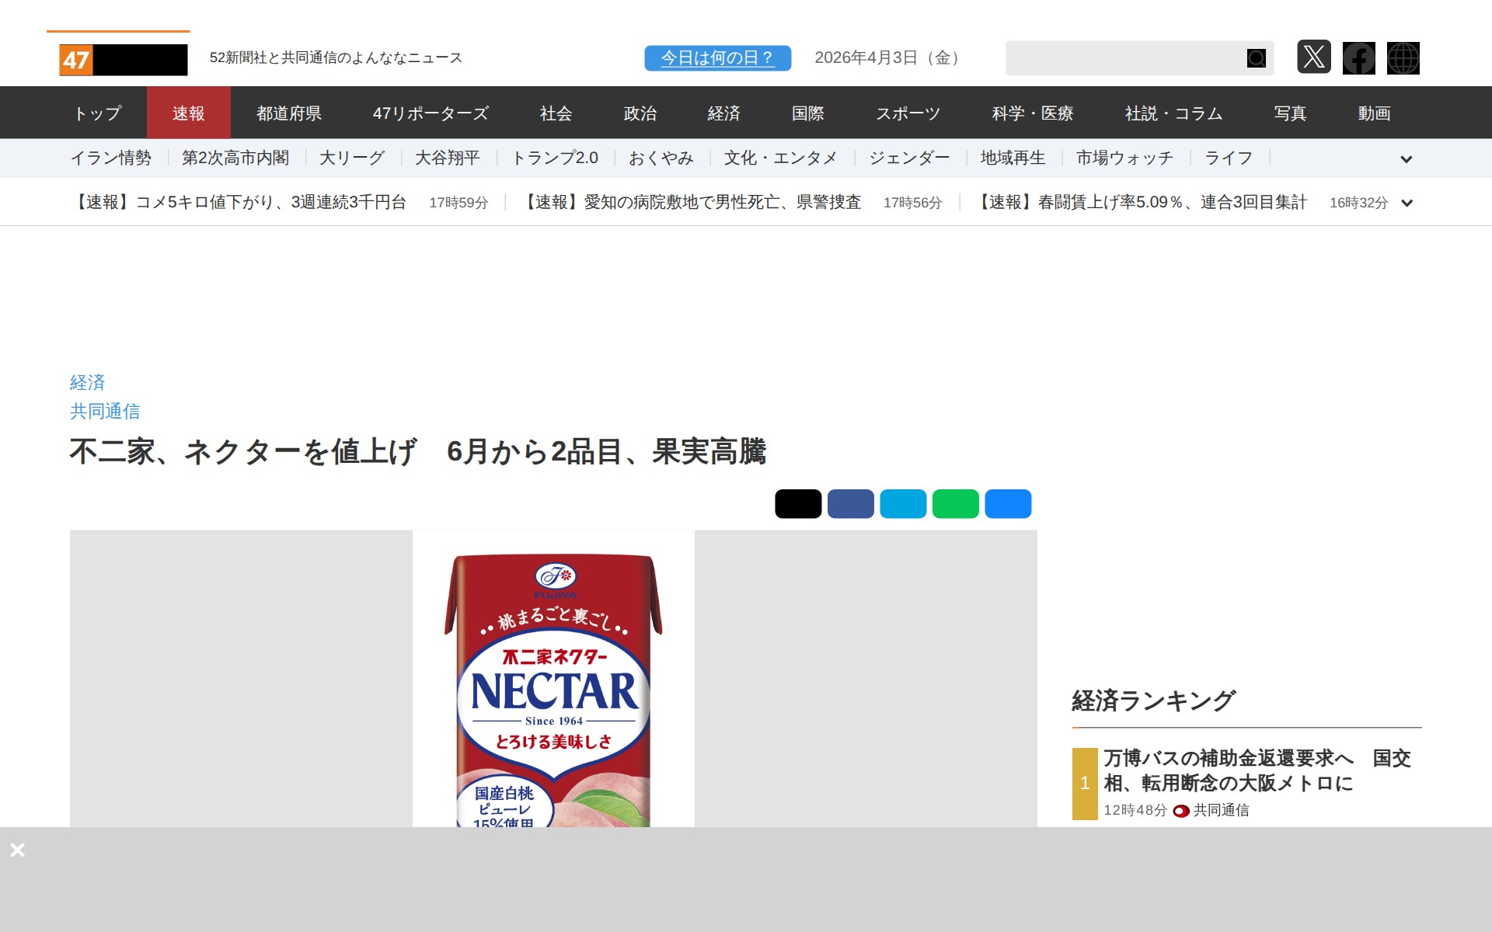Screen dimensions: 1492x932
Task: Share via the light blue Twitter share button
Action: (x=904, y=503)
